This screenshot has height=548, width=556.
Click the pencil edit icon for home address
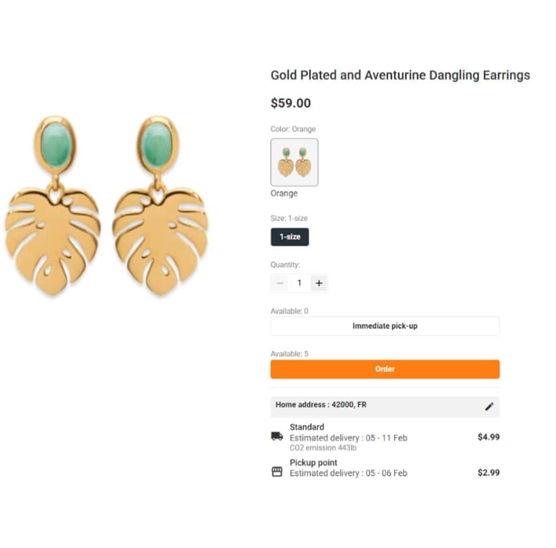(x=489, y=406)
